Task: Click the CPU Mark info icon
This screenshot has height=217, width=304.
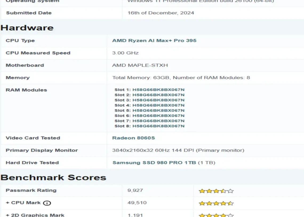Action: 47,203
